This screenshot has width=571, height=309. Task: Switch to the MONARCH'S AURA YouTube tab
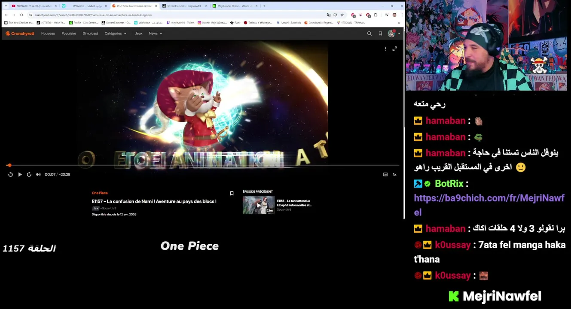tap(34, 6)
